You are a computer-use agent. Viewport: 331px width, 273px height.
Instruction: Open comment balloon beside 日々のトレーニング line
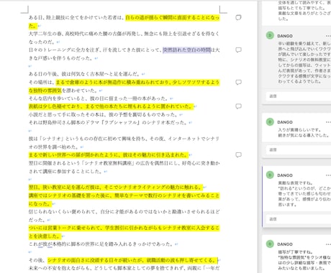click(238, 50)
